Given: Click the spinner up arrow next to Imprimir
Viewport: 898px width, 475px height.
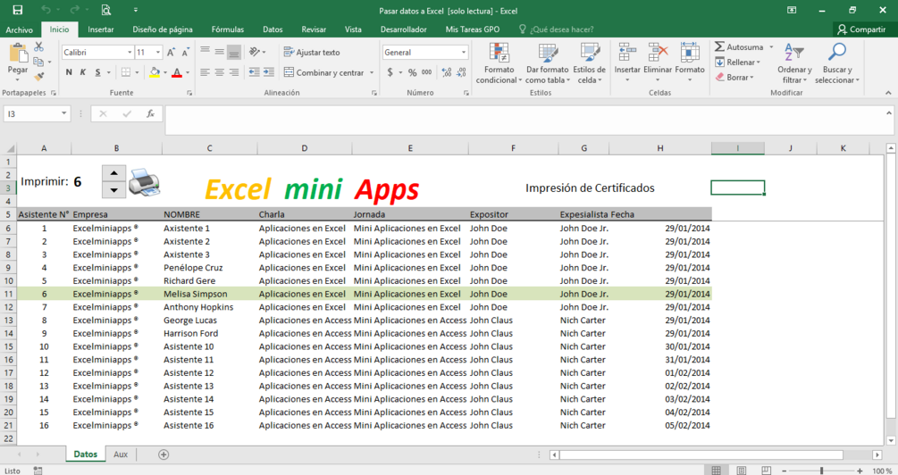Looking at the screenshot, I should 114,173.
